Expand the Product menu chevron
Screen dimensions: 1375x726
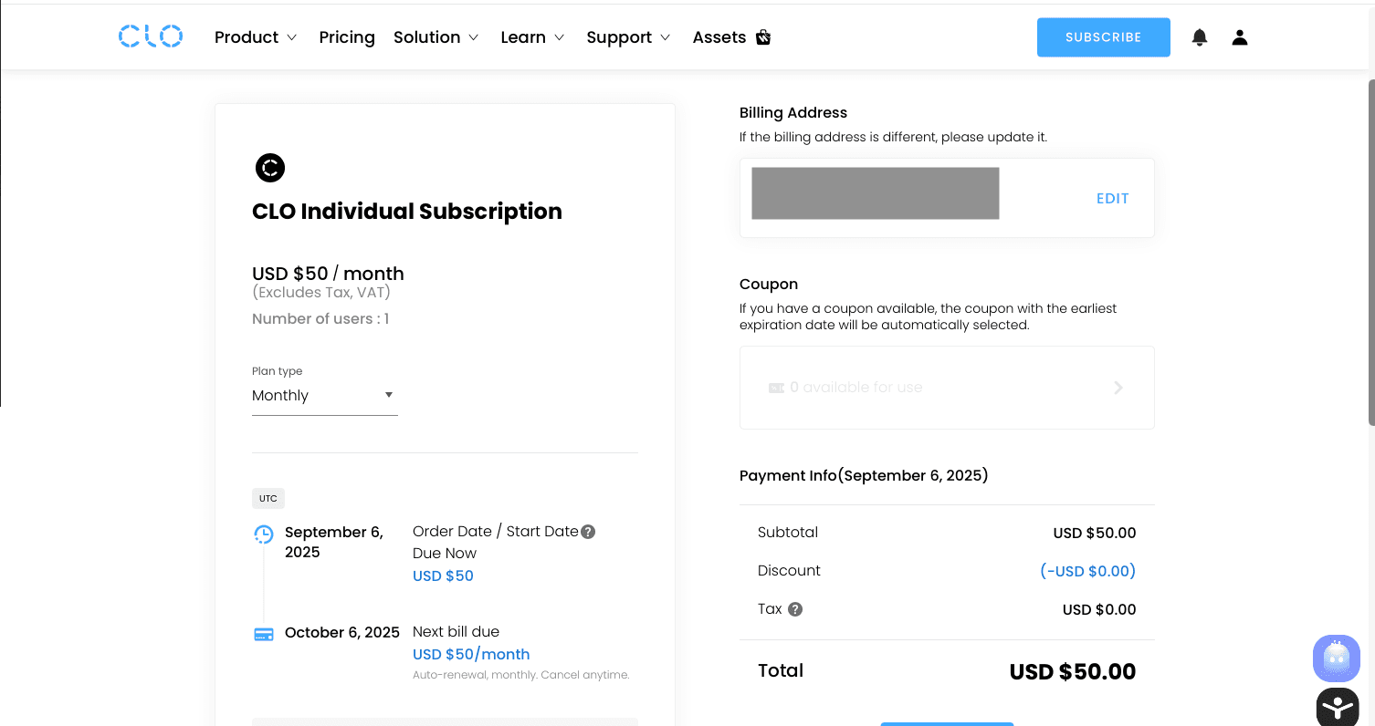click(x=290, y=37)
